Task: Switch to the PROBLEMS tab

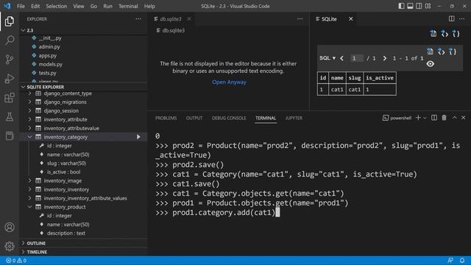Action: pos(166,118)
